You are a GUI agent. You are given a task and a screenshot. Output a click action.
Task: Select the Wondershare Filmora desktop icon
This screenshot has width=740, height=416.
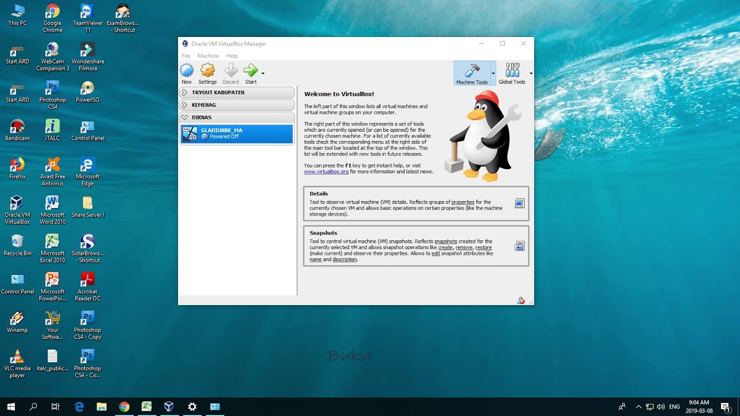(88, 57)
